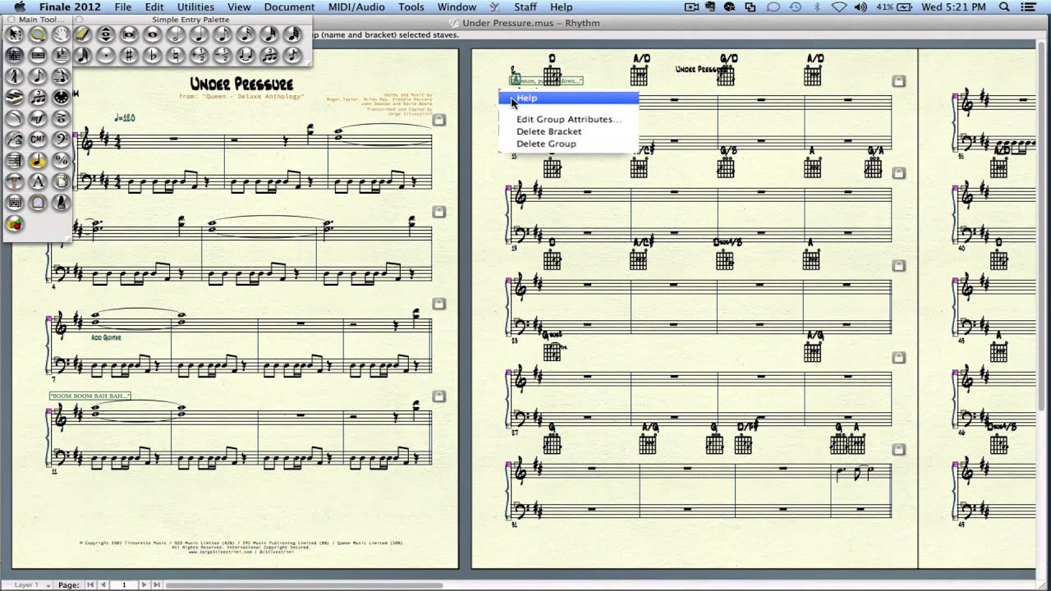This screenshot has height=591, width=1051.
Task: Go to the next page
Action: [144, 585]
